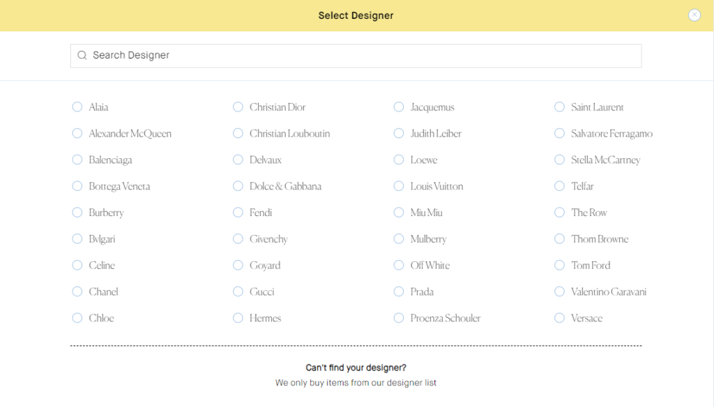
Task: Pick Christian Dior radio option
Action: 238,107
